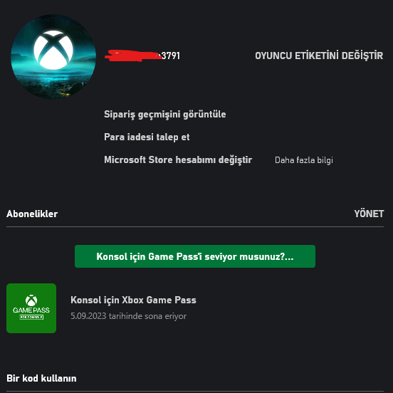Open 'Oyuncu Etiketini Değiştir' to change gamertag

(319, 56)
